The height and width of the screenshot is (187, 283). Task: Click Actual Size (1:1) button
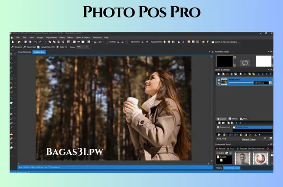pos(46,47)
